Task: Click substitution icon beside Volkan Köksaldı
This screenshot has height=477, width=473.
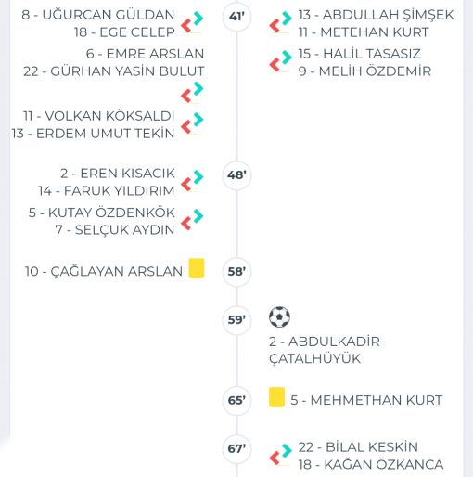Action: [x=192, y=123]
